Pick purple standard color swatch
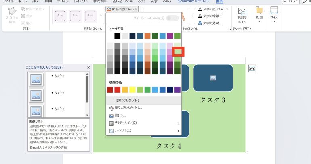Image resolution: width=311 pixels, height=164 pixels. coord(178,90)
